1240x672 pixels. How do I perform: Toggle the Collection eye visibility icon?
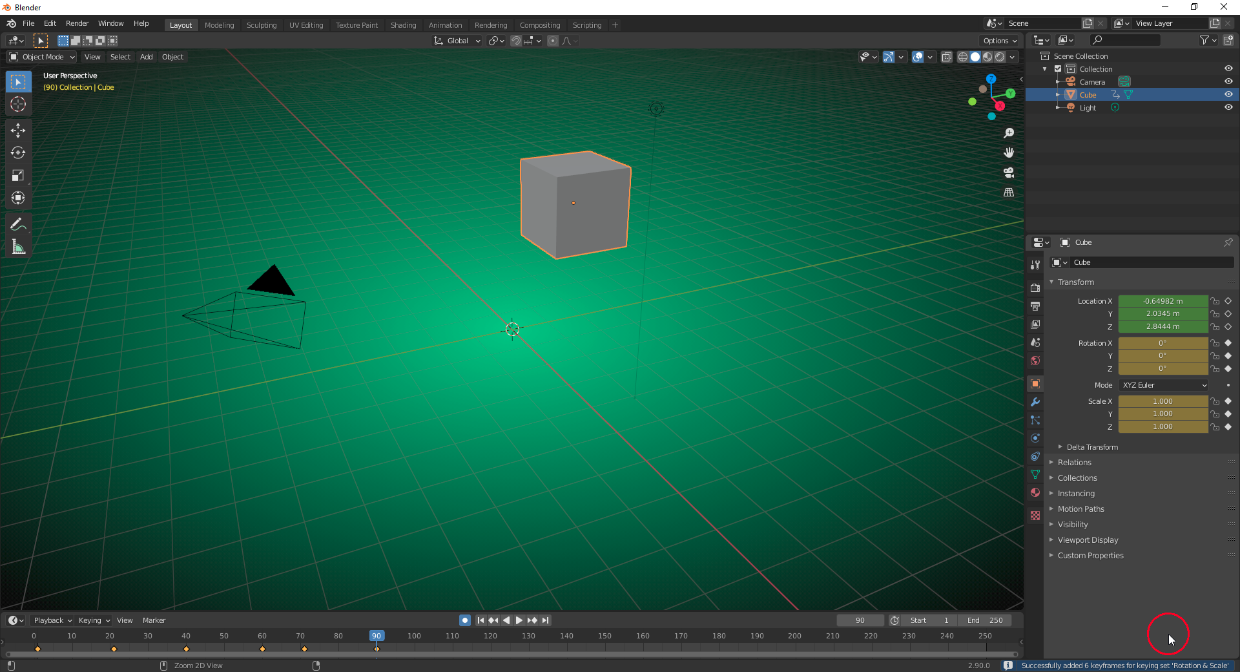pos(1228,68)
